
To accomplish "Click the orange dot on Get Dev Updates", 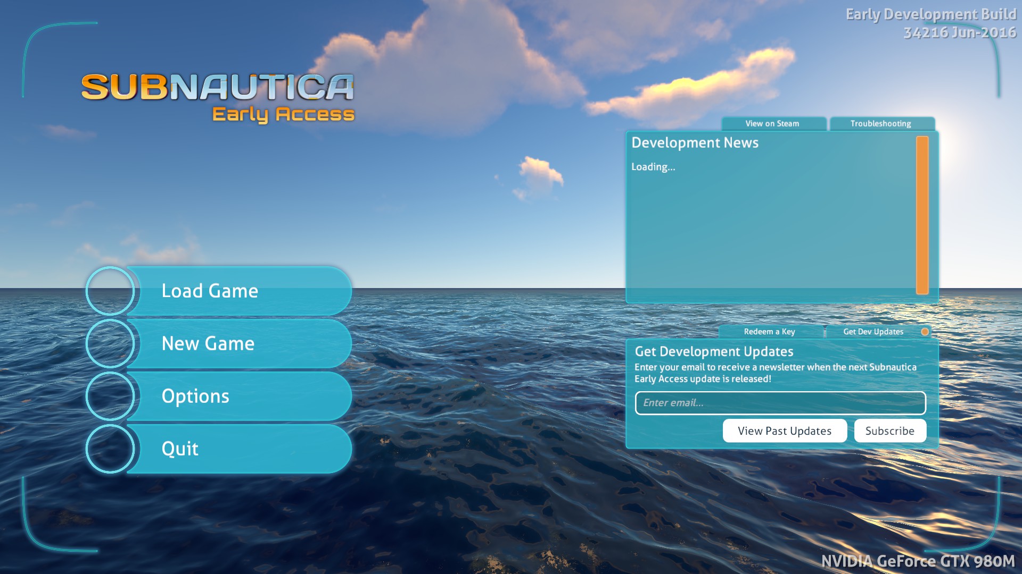I will (925, 332).
